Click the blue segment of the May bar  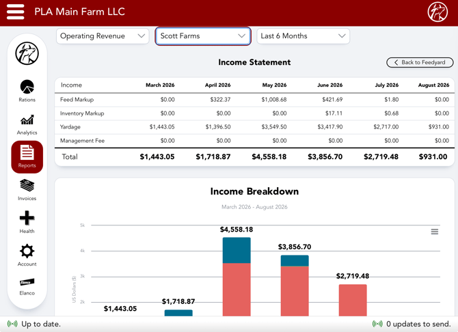click(x=237, y=250)
